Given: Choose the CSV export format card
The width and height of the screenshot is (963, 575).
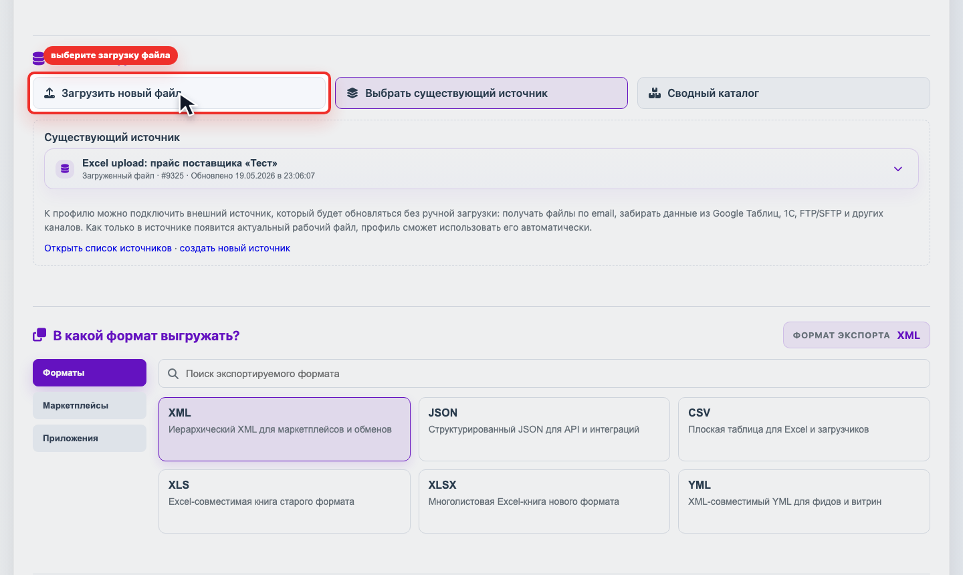Looking at the screenshot, I should [x=804, y=429].
